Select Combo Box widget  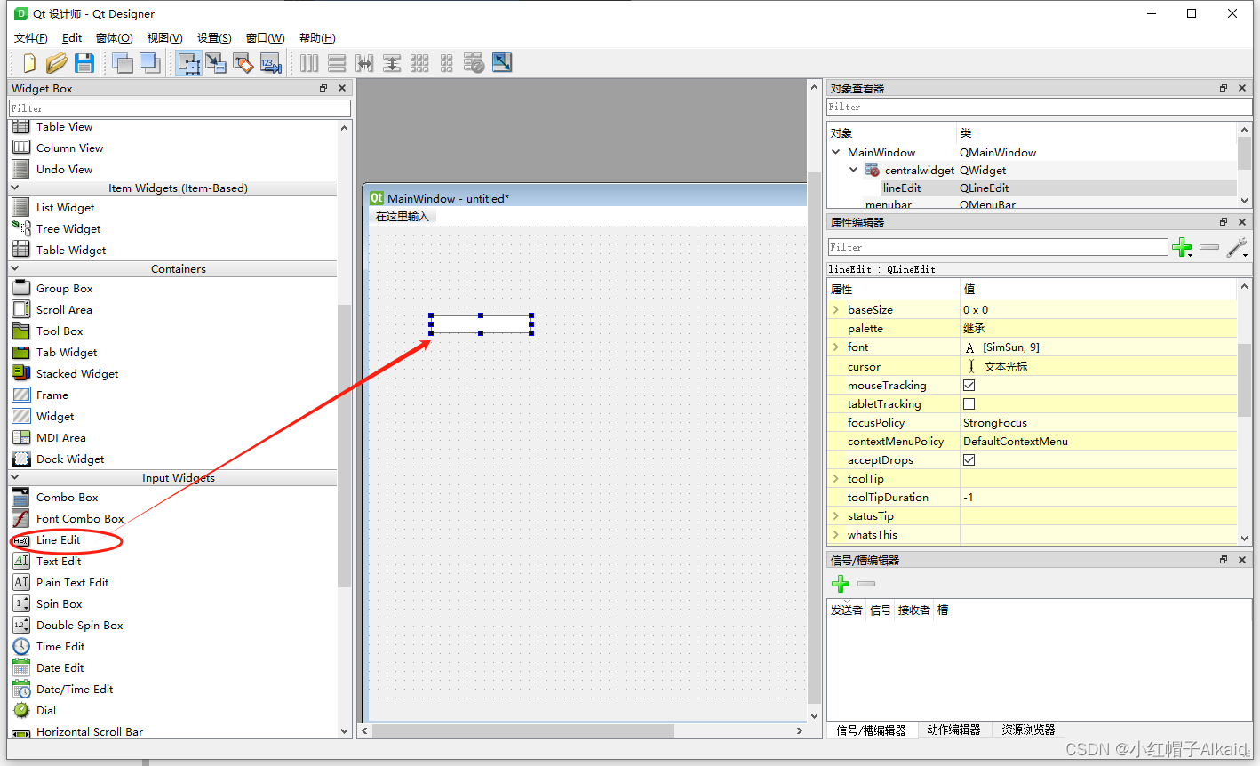click(x=68, y=498)
